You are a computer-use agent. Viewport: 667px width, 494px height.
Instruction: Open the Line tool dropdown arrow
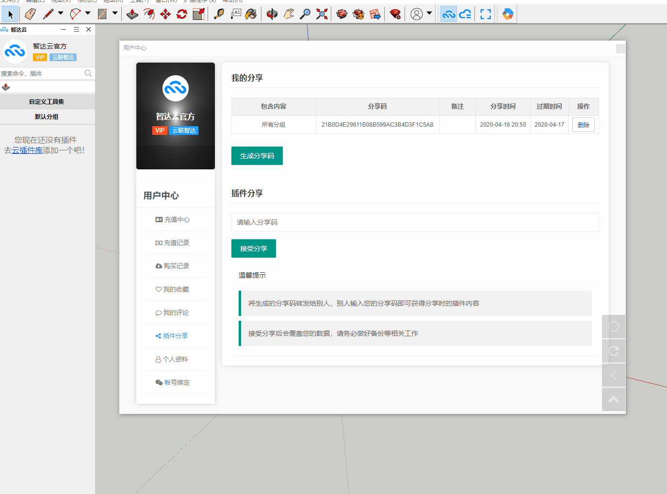coord(61,13)
